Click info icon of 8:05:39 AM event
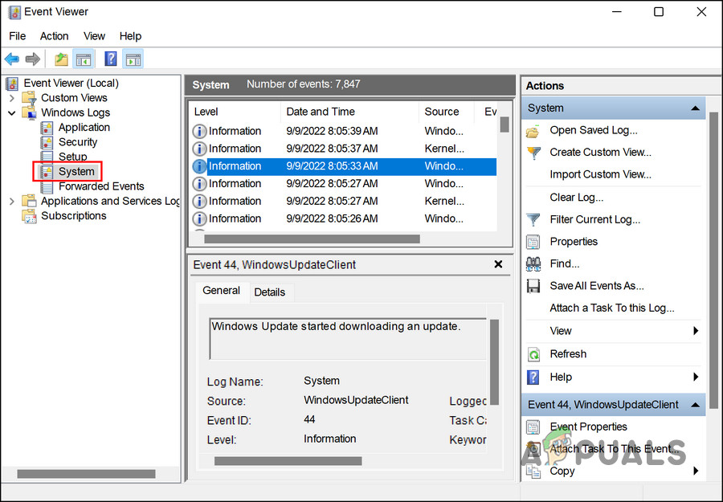This screenshot has height=502, width=723. coord(199,132)
